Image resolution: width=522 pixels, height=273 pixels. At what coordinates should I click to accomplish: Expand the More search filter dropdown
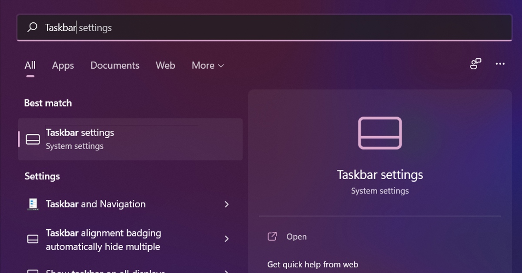coord(207,65)
